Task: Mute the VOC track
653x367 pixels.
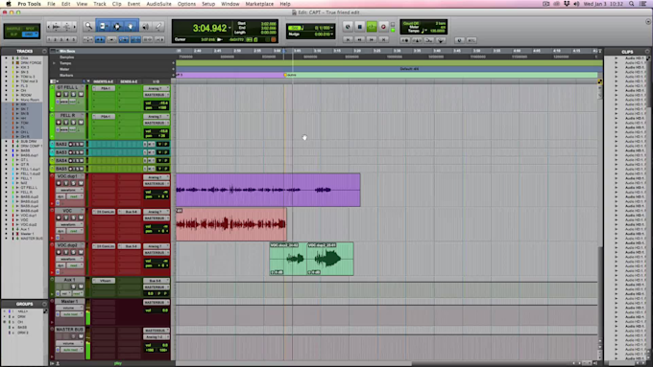Action: pyautogui.click(x=81, y=218)
